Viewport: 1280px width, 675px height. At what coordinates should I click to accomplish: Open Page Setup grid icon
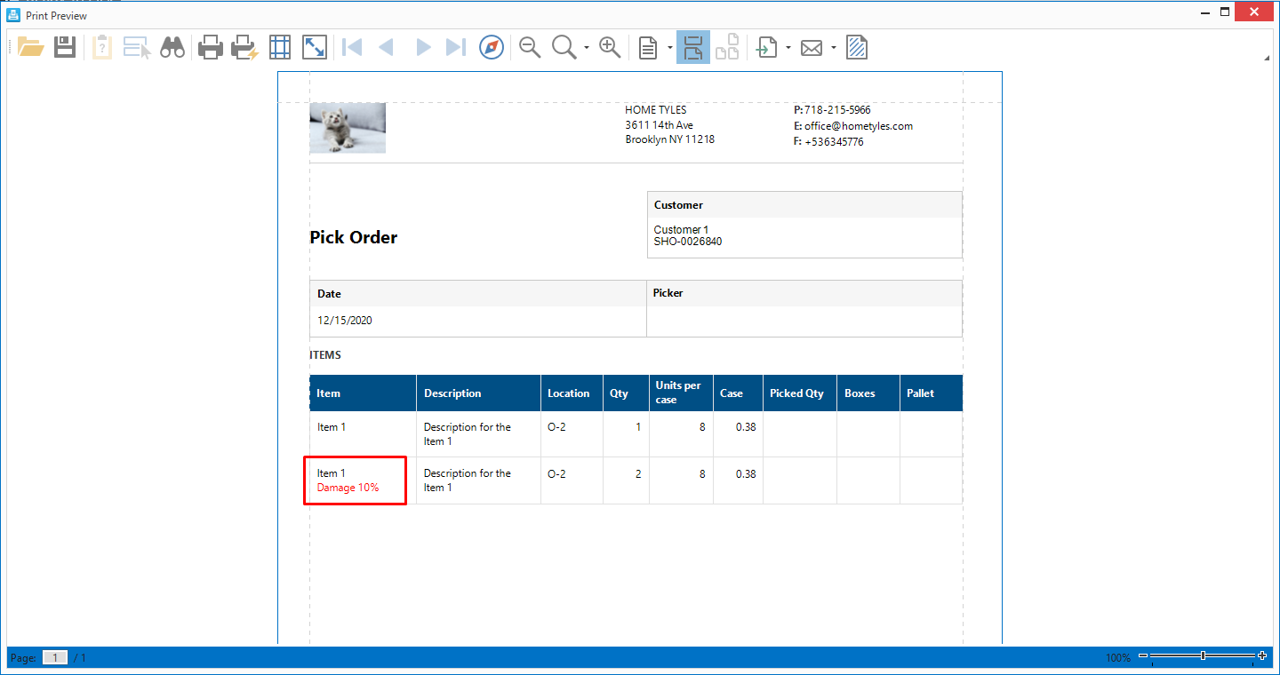pyautogui.click(x=280, y=47)
